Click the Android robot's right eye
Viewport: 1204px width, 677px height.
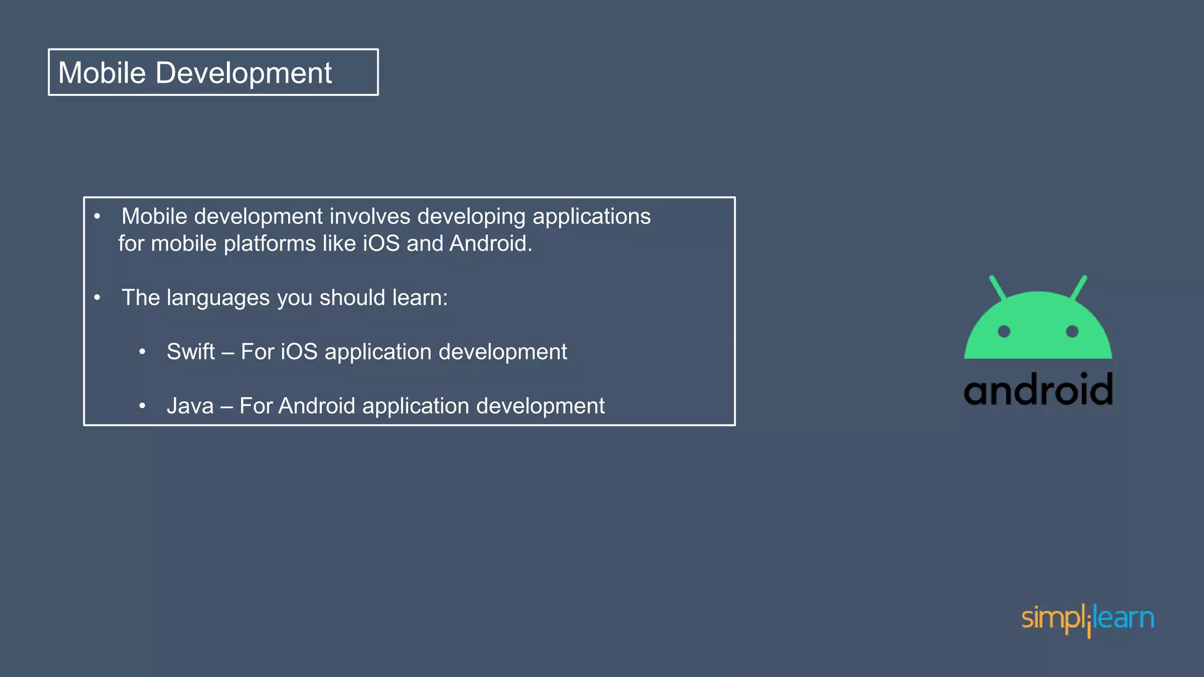coord(1072,331)
